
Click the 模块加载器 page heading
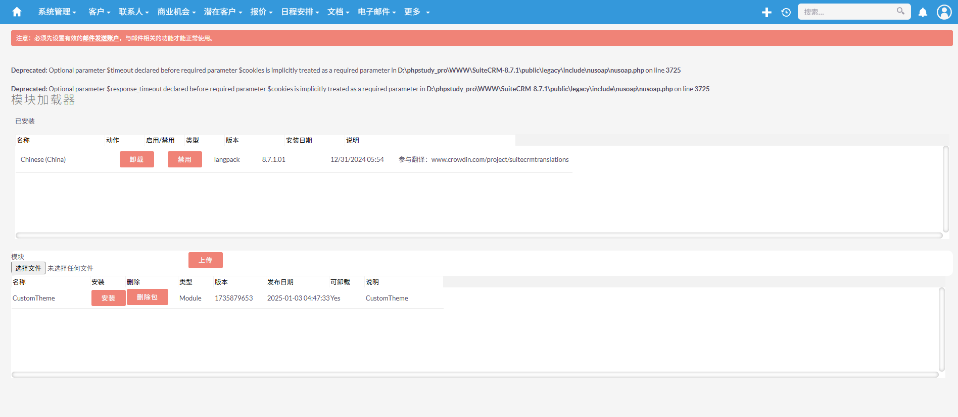pos(43,100)
